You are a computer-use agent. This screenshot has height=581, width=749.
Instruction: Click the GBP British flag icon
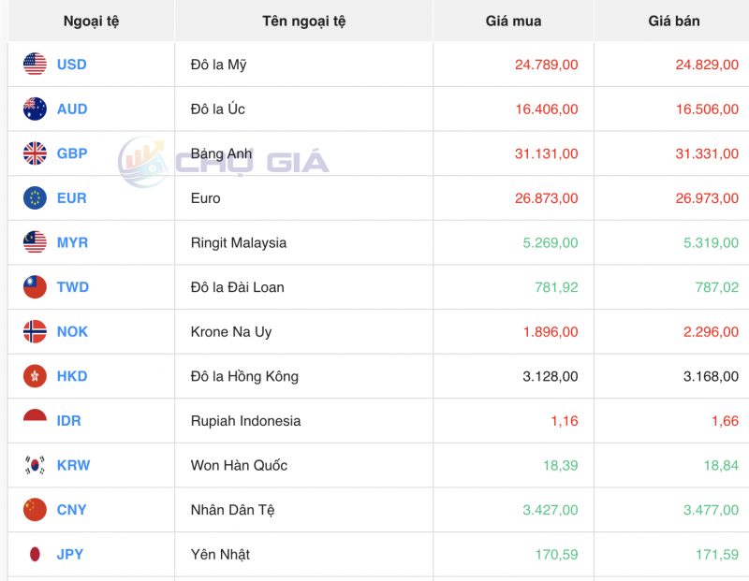[x=36, y=153]
